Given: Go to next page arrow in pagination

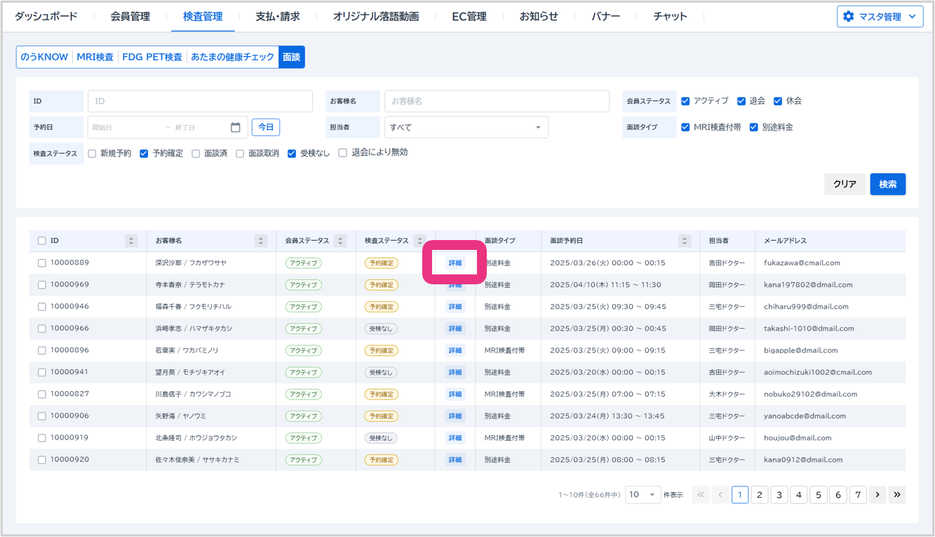Looking at the screenshot, I should coord(877,495).
